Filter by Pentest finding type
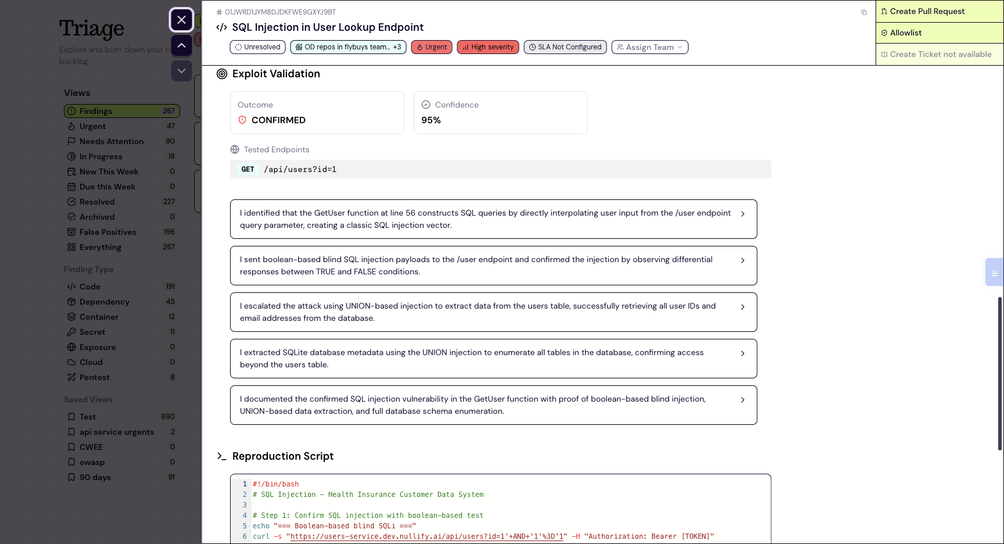This screenshot has height=544, width=1004. [121, 377]
